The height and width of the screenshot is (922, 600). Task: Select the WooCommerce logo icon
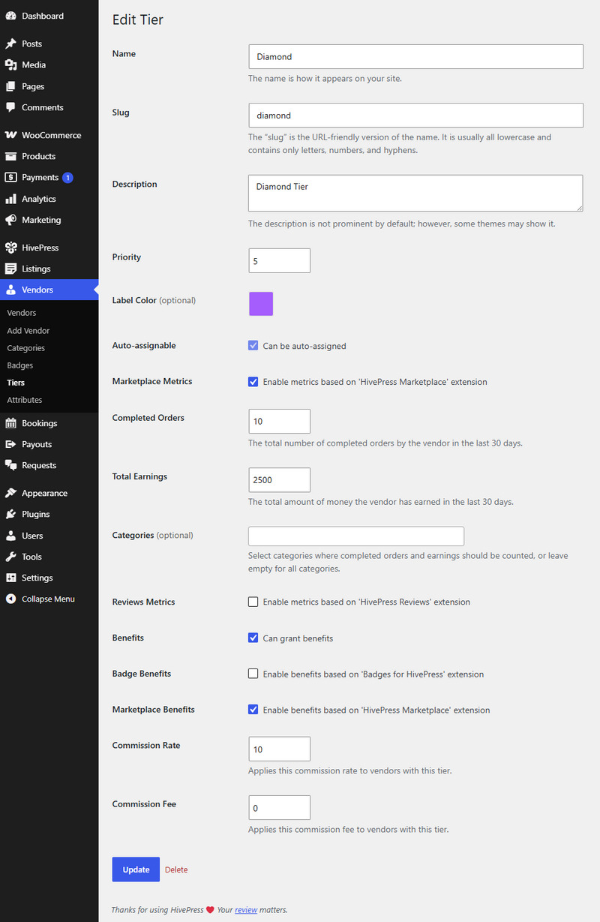pos(10,135)
